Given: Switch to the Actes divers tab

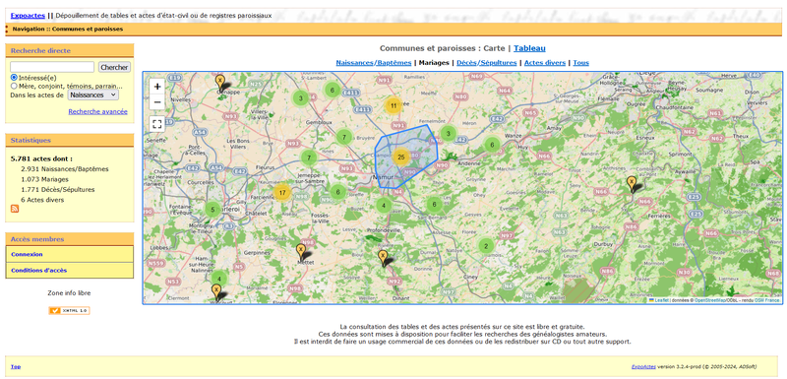Looking at the screenshot, I should tap(545, 63).
